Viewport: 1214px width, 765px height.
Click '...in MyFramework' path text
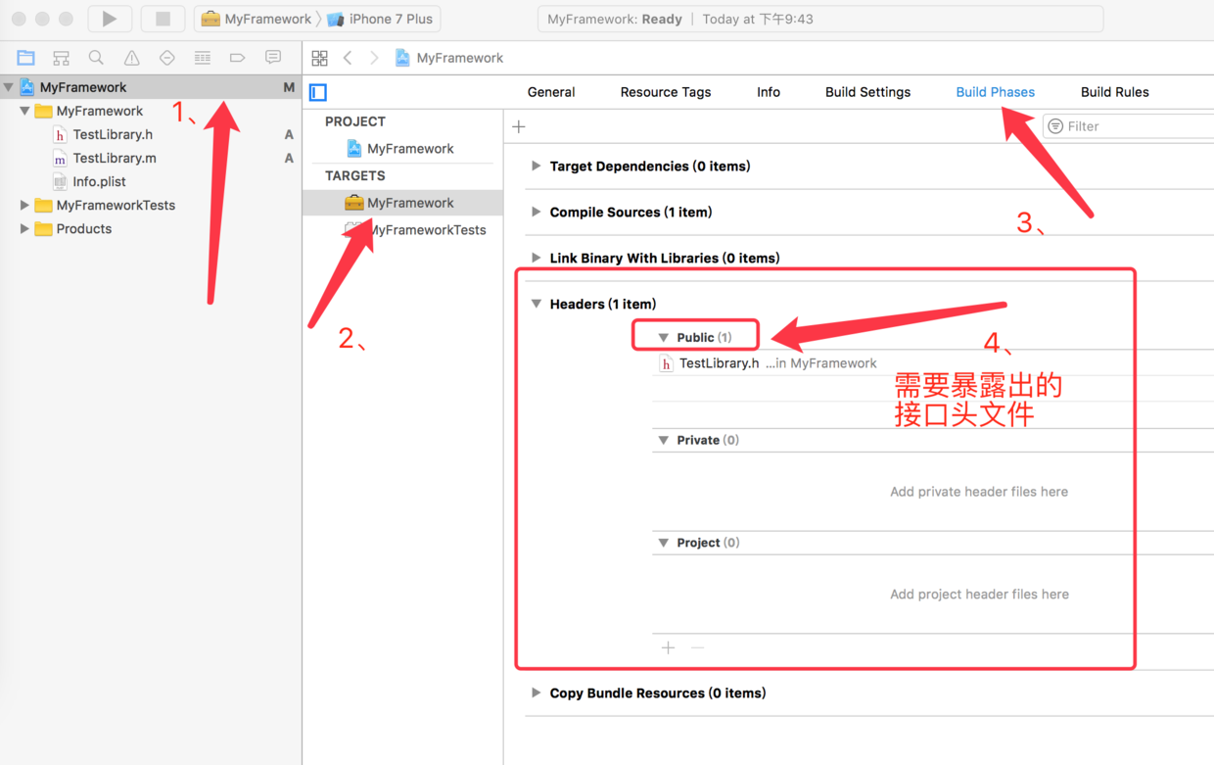[820, 363]
